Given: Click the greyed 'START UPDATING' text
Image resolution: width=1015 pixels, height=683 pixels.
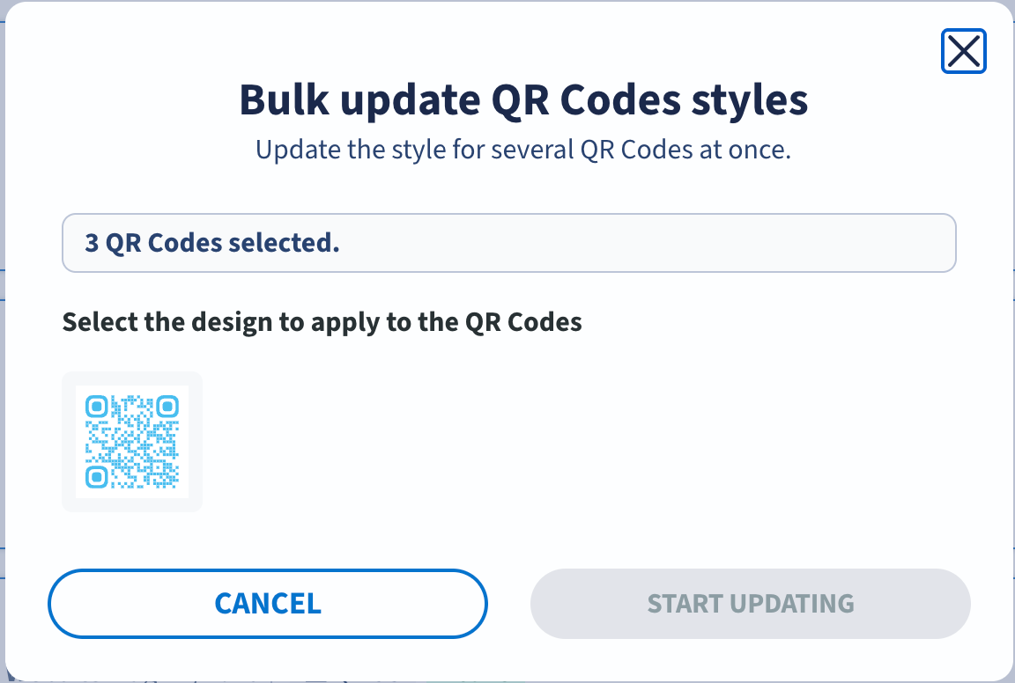Looking at the screenshot, I should coord(751,604).
